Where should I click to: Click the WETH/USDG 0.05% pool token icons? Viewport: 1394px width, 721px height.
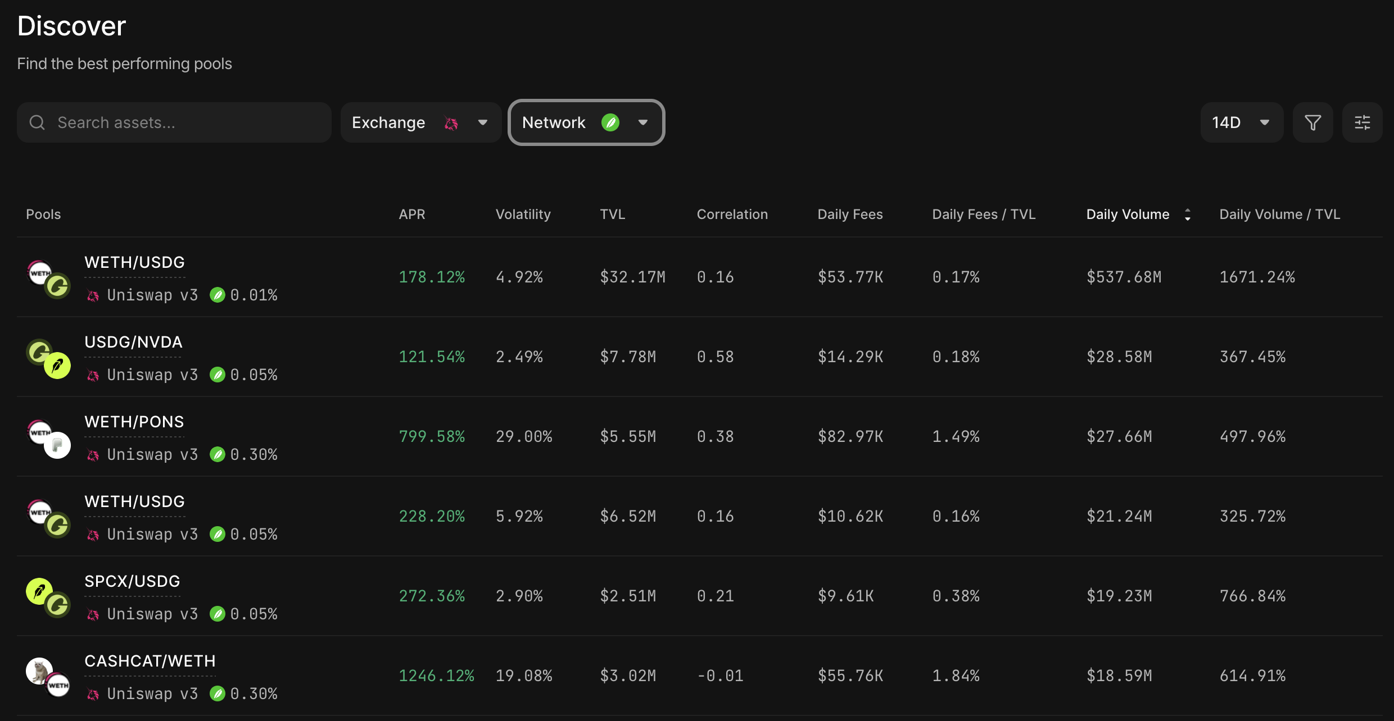(49, 518)
